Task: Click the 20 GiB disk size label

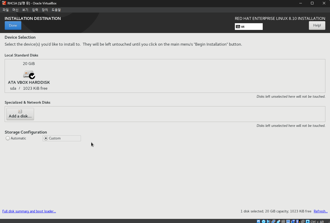Action: pyautogui.click(x=29, y=64)
